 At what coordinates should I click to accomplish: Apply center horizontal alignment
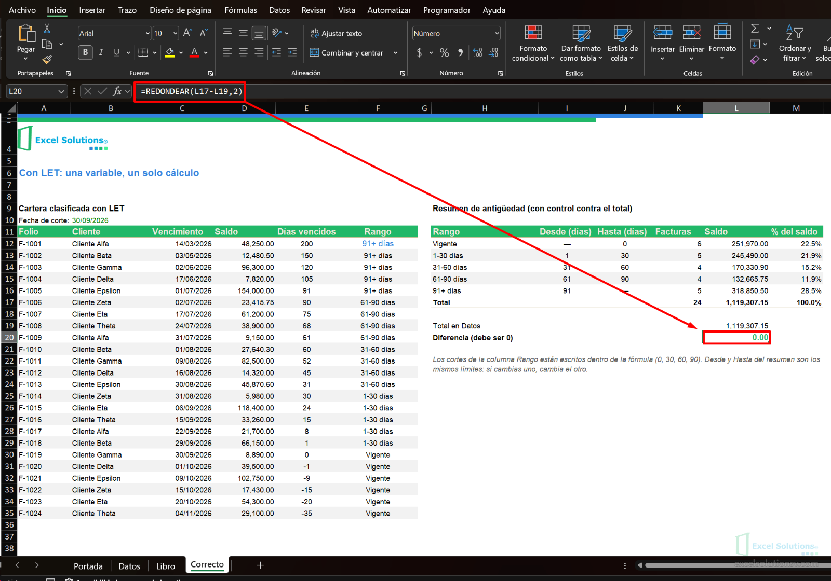pyautogui.click(x=243, y=52)
